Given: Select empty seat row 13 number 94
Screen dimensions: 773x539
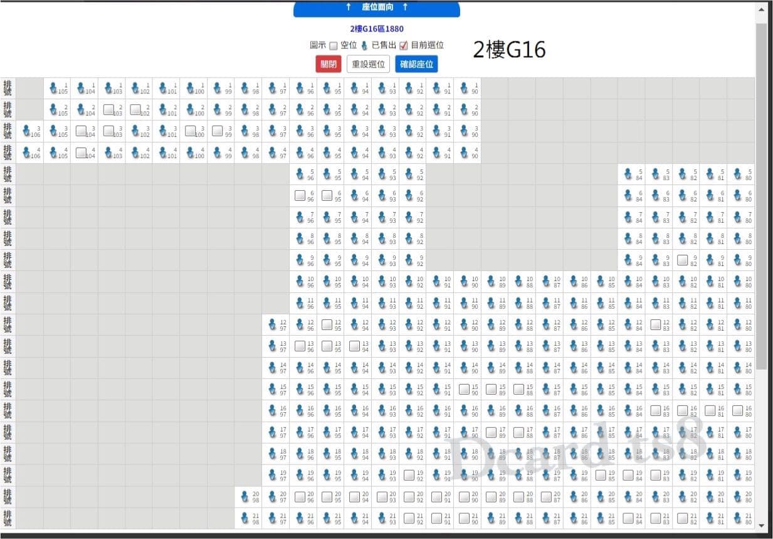Looking at the screenshot, I should point(354,346).
